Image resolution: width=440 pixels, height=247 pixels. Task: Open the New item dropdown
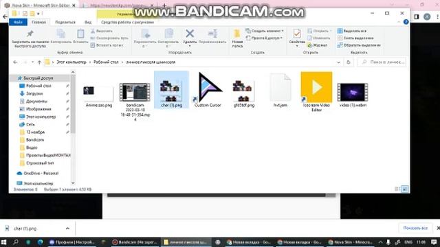tap(265, 31)
